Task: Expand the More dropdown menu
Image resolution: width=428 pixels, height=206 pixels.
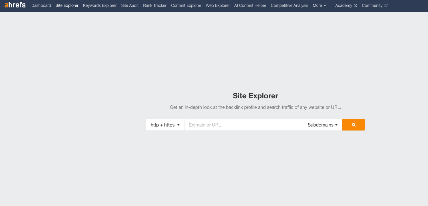Action: pyautogui.click(x=319, y=5)
